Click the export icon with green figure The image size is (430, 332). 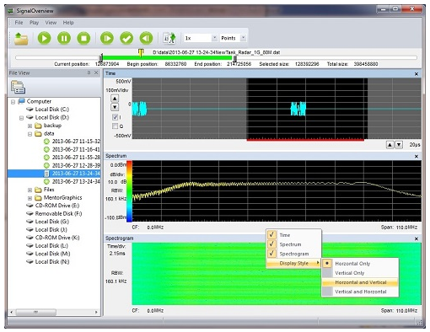tap(169, 38)
